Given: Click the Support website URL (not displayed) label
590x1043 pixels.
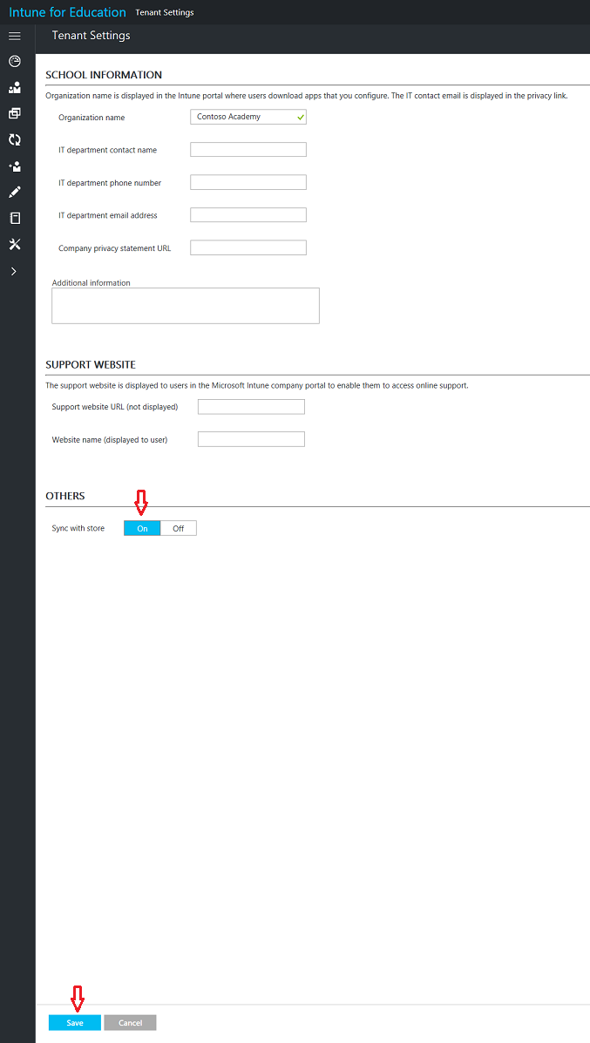Looking at the screenshot, I should coord(115,406).
